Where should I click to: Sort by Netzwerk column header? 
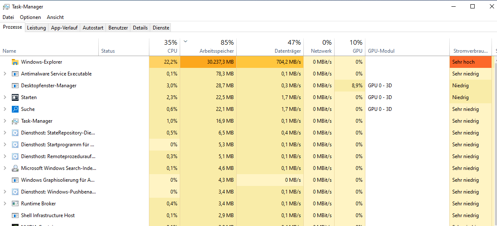[x=319, y=47]
